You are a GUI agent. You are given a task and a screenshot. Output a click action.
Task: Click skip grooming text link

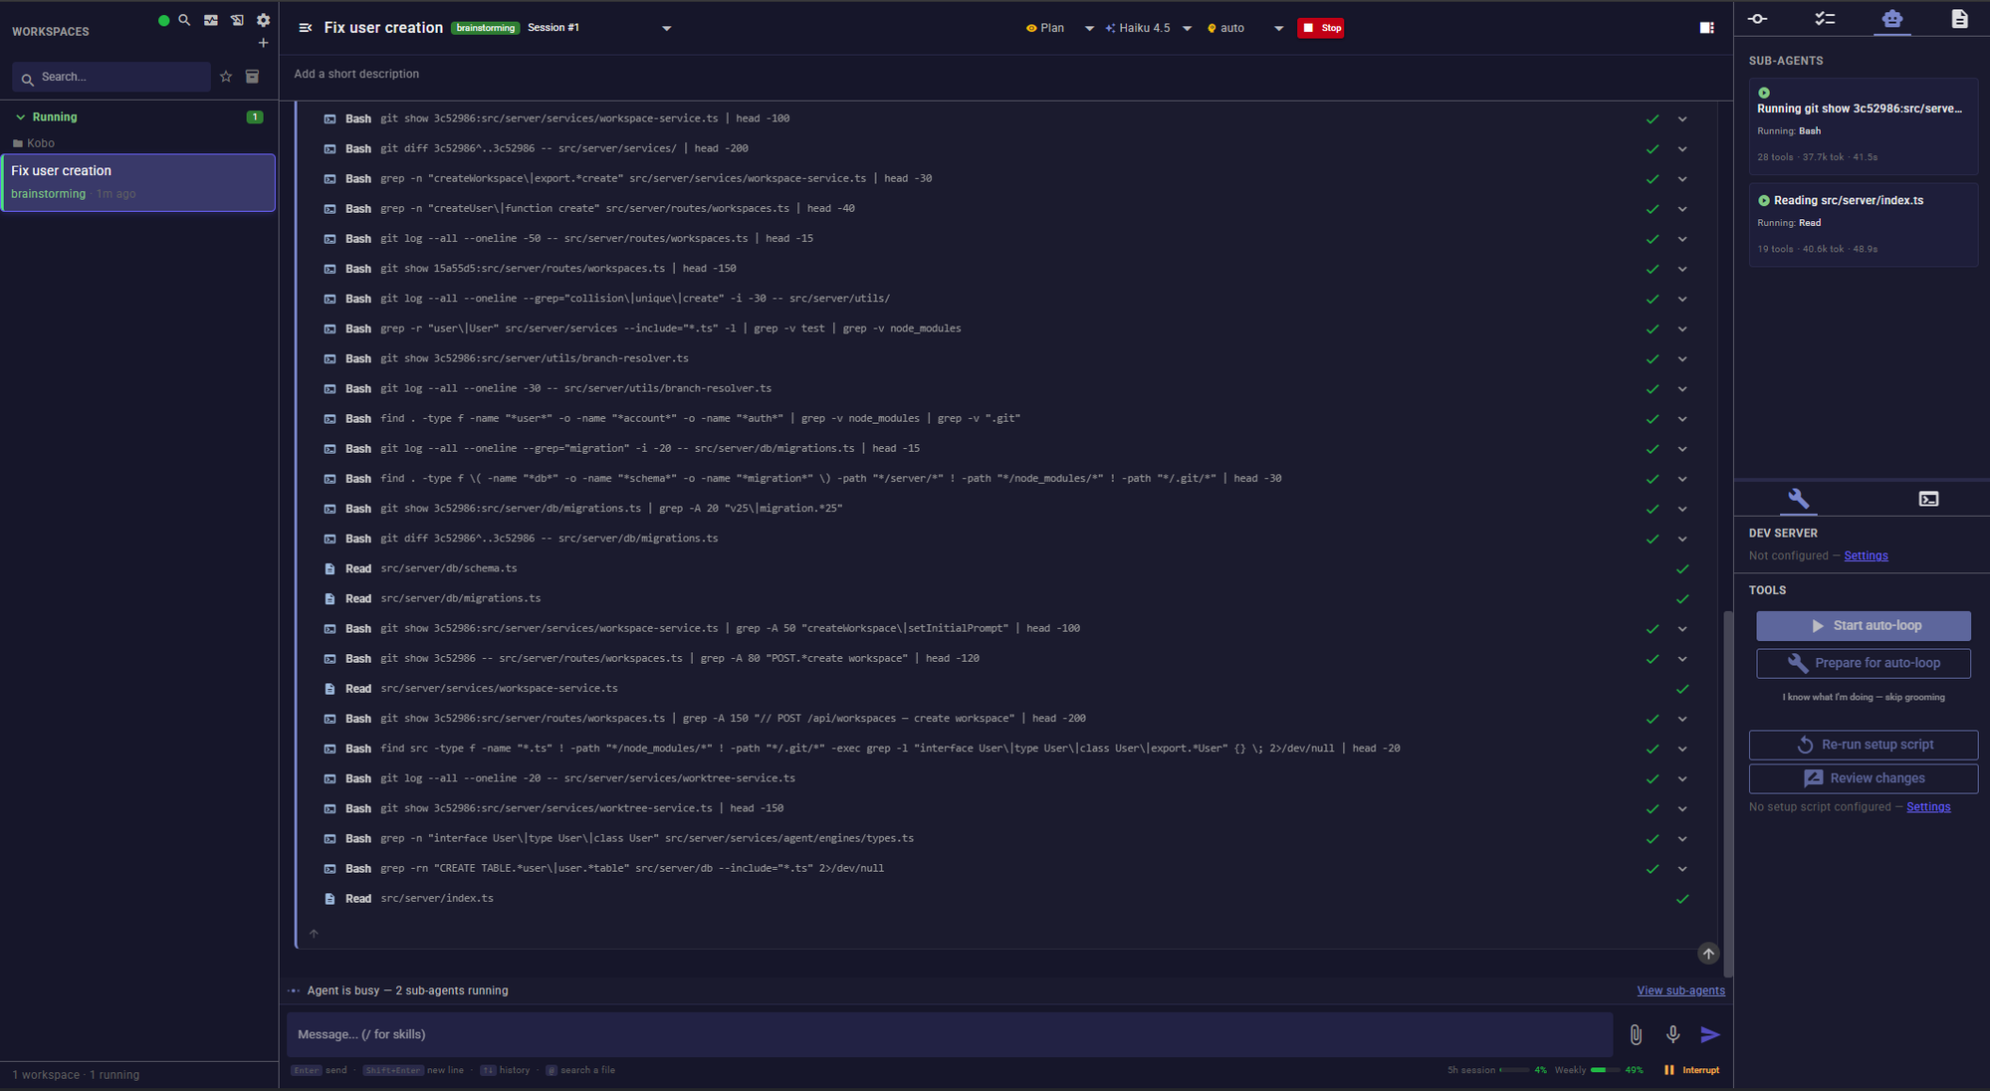pos(1863,698)
